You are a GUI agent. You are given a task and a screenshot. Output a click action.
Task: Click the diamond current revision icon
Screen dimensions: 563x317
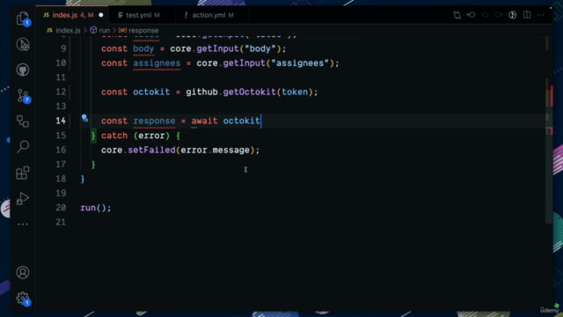pyautogui.click(x=485, y=15)
